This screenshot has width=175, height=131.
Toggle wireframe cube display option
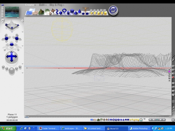(x=173, y=102)
